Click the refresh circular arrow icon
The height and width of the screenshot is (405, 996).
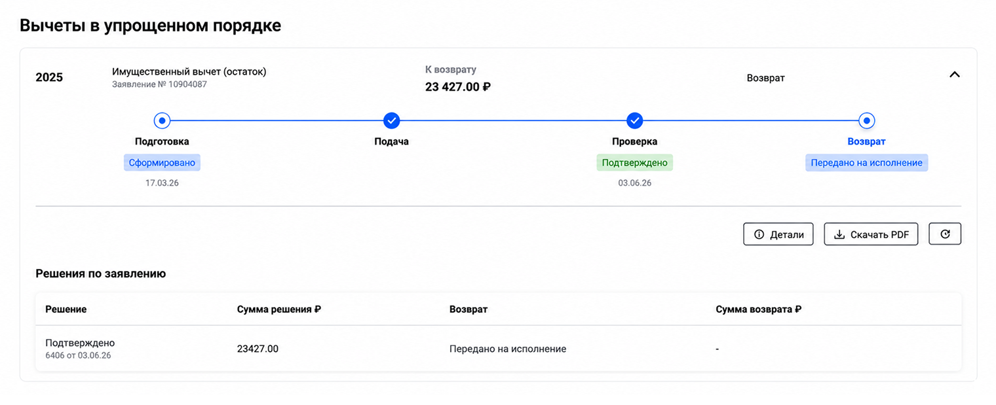click(945, 234)
